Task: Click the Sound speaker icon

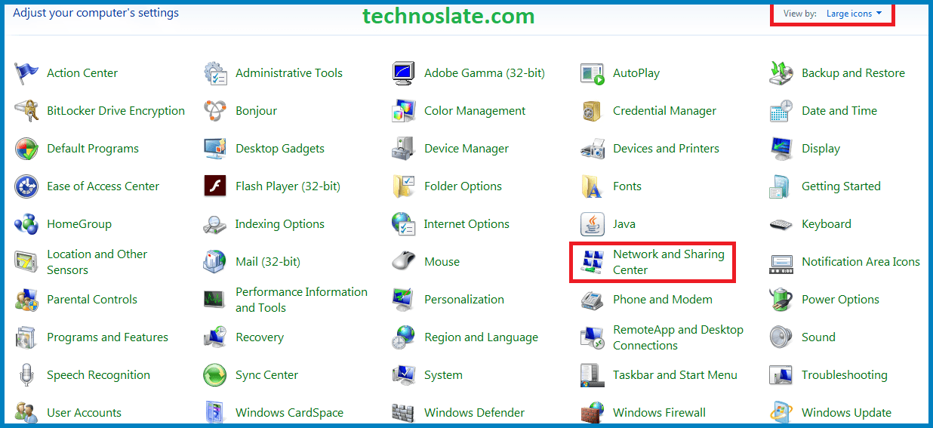Action: (781, 337)
